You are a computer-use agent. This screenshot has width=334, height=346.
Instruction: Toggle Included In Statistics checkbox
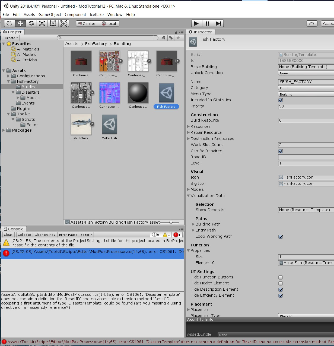click(281, 100)
